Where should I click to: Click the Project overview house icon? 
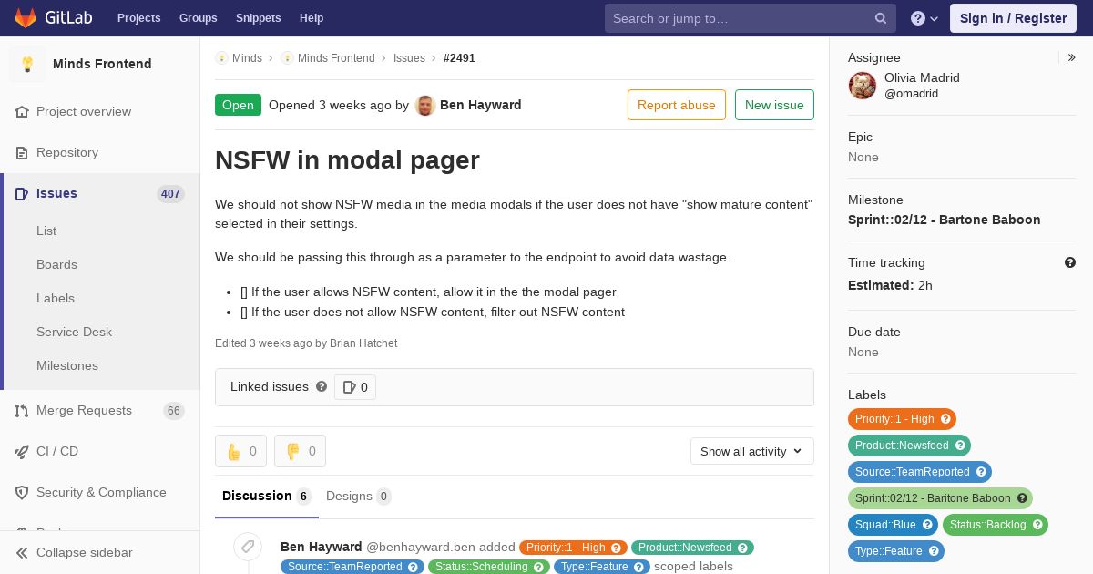point(22,111)
